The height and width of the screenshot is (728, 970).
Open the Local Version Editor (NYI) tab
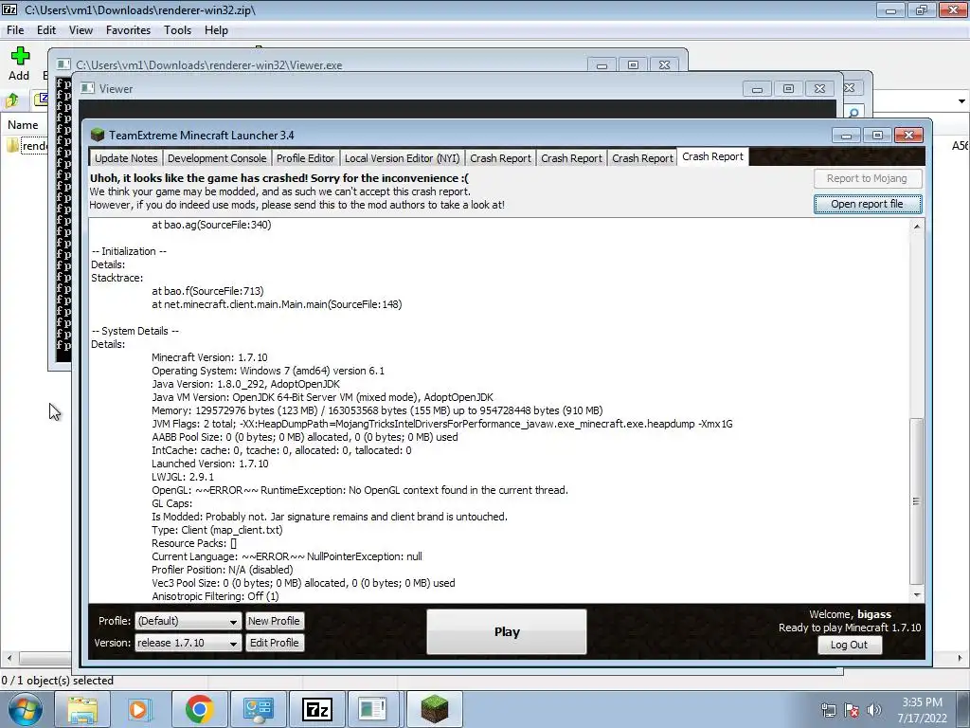pyautogui.click(x=402, y=158)
